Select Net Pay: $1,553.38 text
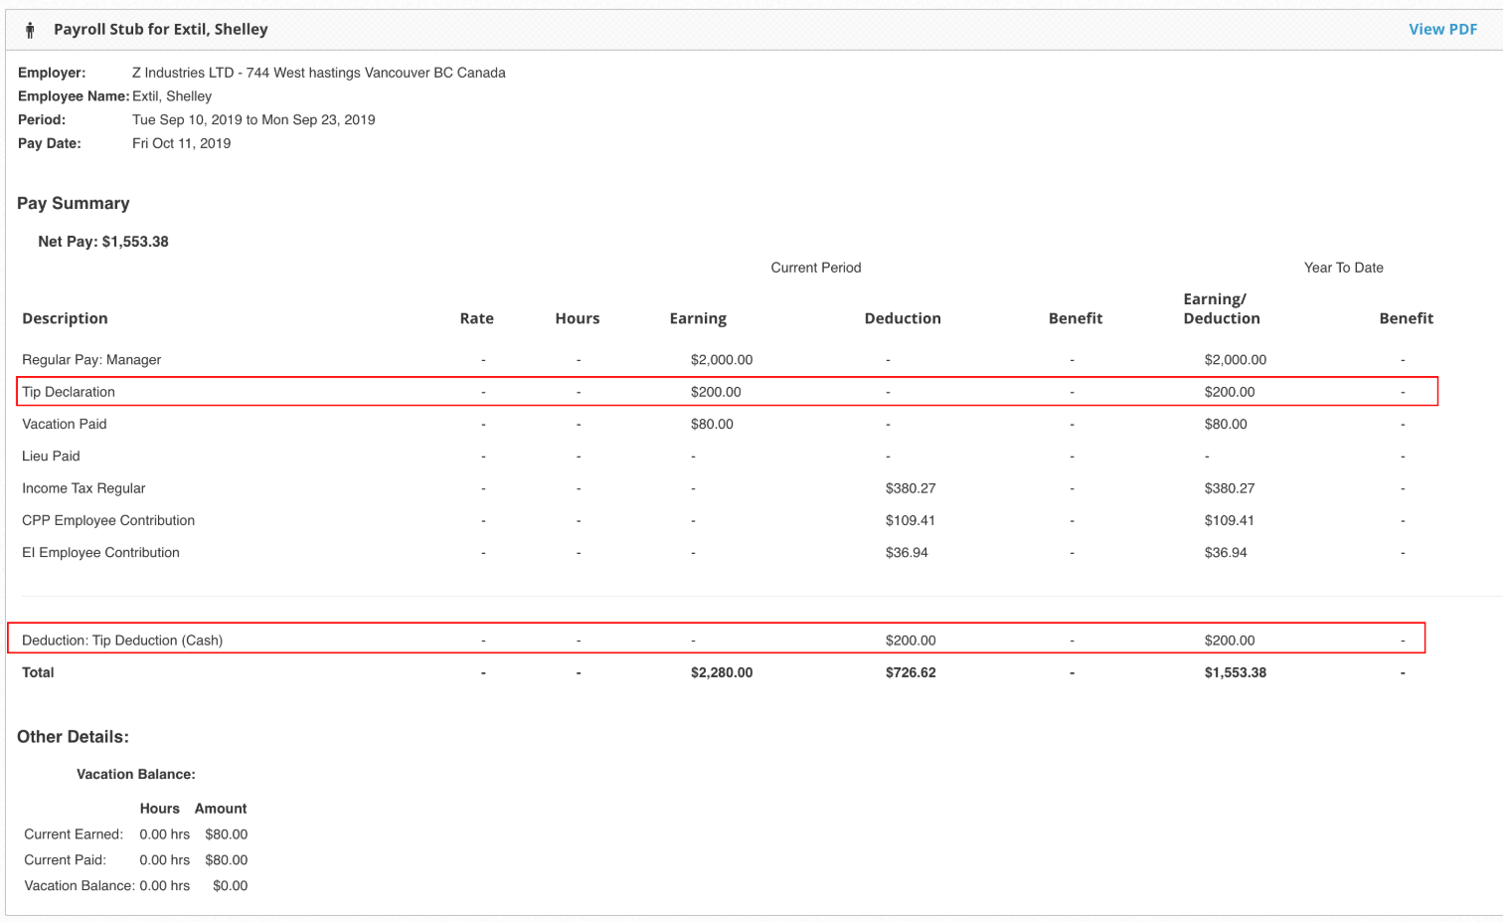The height and width of the screenshot is (922, 1503). click(x=103, y=242)
